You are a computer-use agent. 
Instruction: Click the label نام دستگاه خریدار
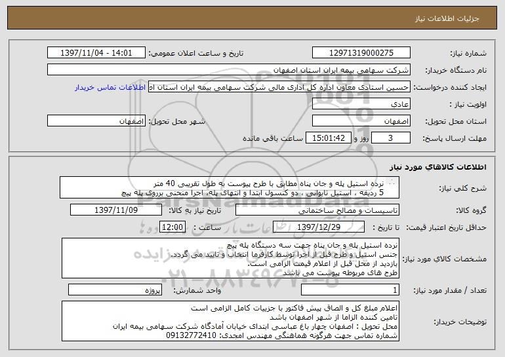point(456,71)
